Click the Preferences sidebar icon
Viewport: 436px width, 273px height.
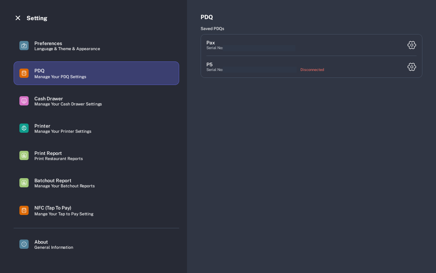24,46
